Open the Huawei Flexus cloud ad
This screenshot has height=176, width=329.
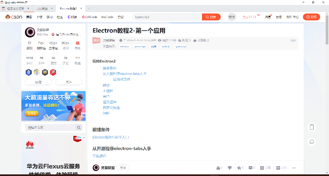coord(54,155)
